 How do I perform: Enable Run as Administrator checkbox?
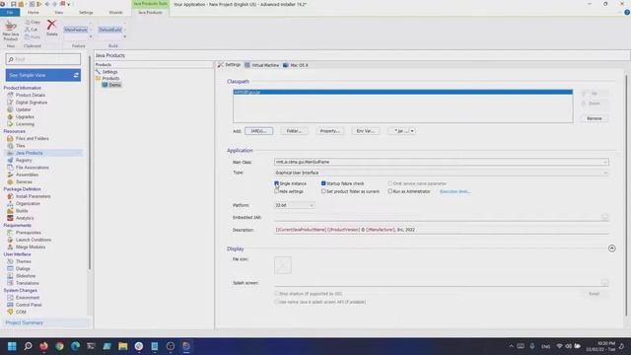click(x=390, y=191)
